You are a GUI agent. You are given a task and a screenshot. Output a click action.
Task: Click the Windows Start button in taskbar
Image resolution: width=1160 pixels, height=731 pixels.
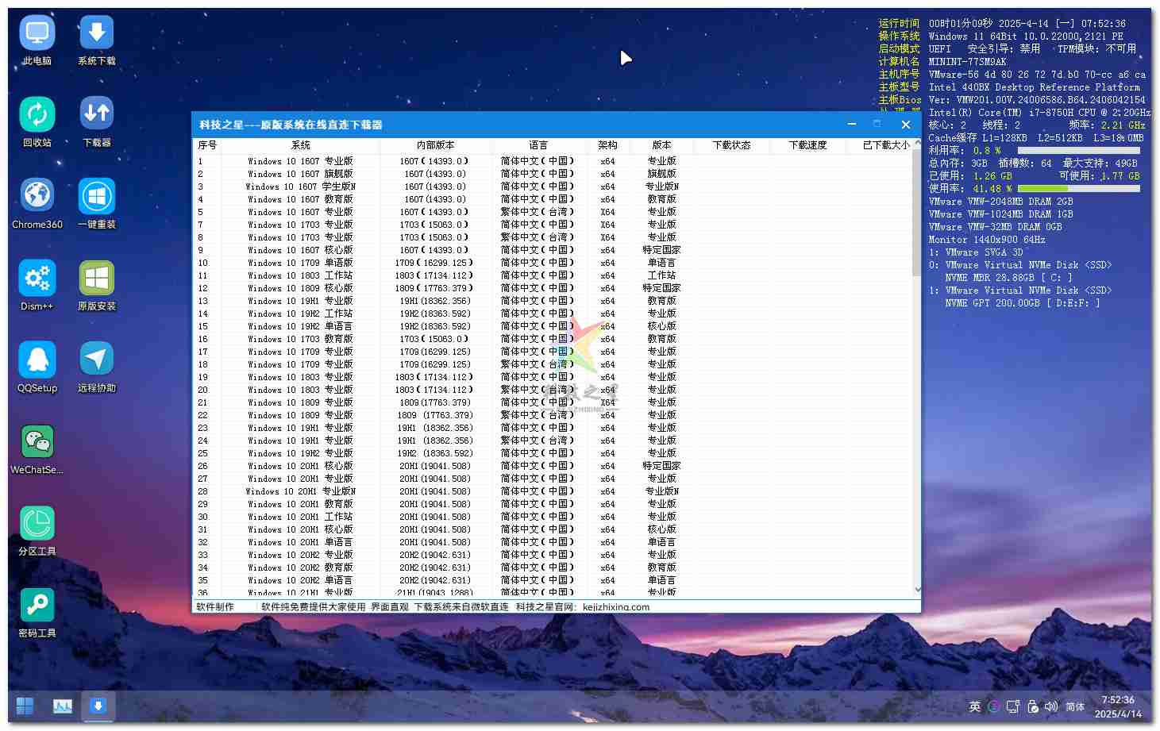pos(25,706)
